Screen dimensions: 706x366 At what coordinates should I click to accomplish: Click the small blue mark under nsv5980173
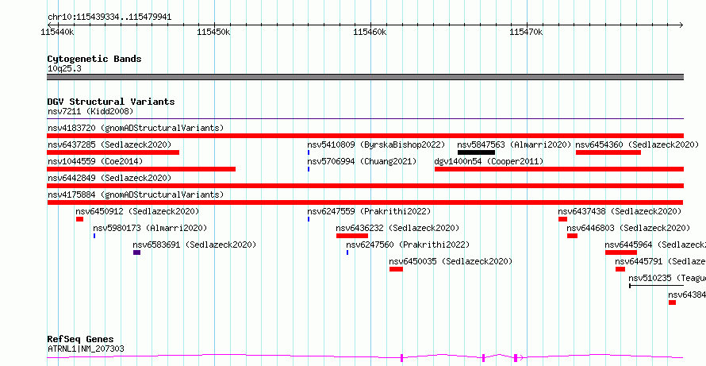point(94,236)
